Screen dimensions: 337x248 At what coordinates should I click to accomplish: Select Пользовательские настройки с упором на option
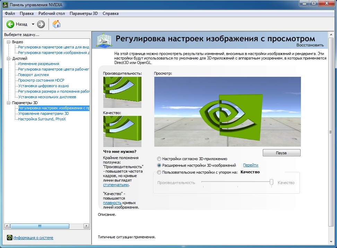159,172
